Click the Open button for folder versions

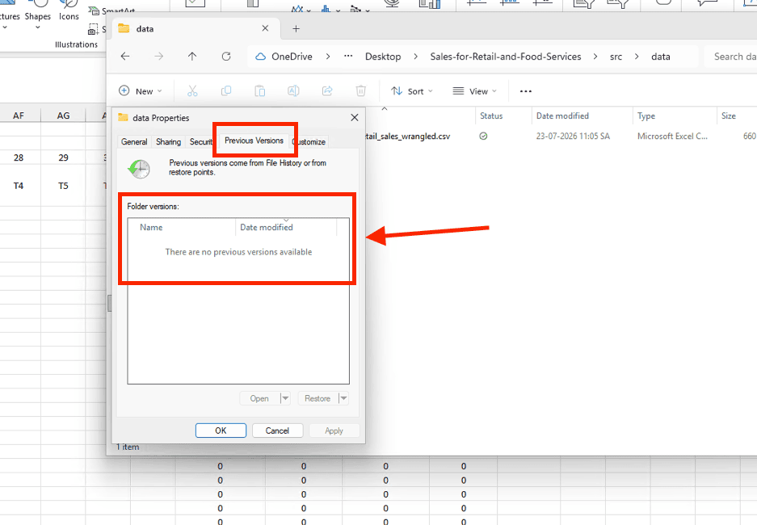pyautogui.click(x=259, y=398)
